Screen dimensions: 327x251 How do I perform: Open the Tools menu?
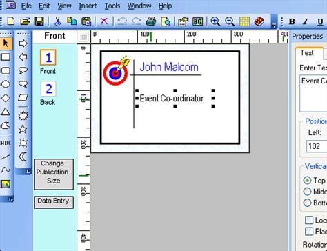pyautogui.click(x=112, y=6)
